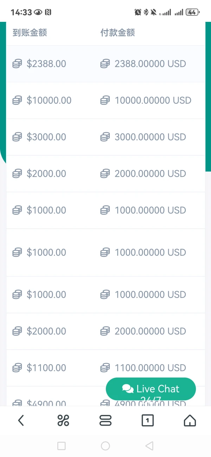Open the browser menu grid icon
The width and height of the screenshot is (211, 457).
coord(63,420)
